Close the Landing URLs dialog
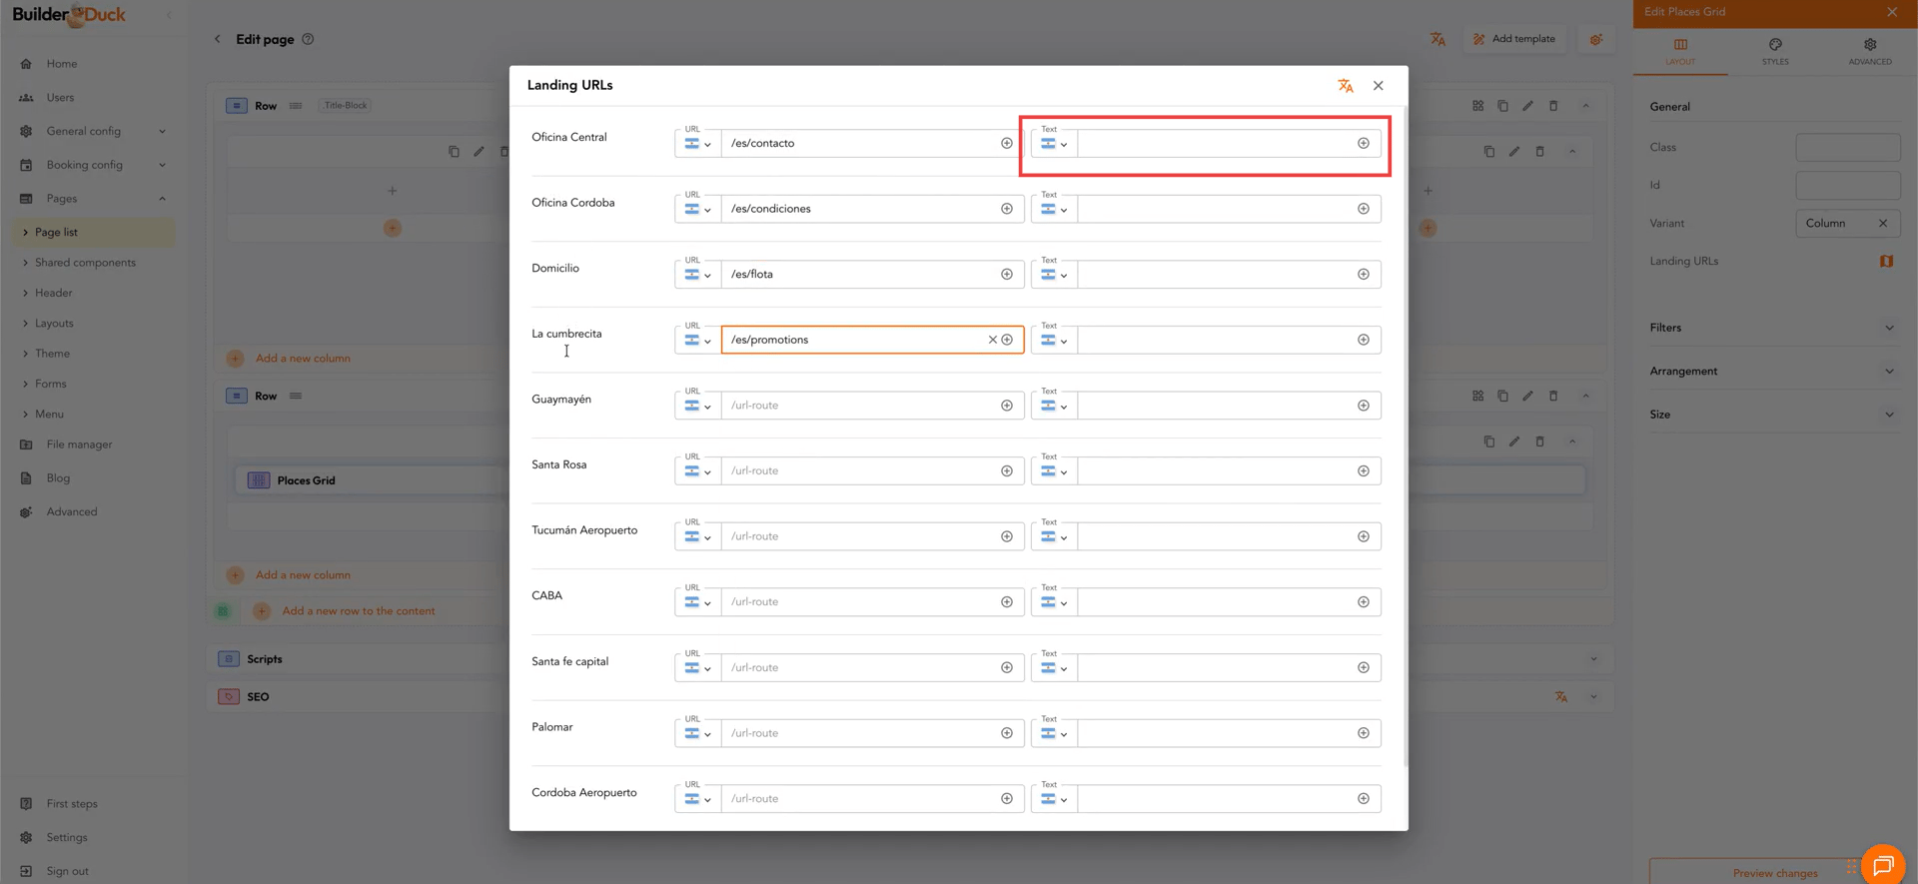 pos(1378,86)
